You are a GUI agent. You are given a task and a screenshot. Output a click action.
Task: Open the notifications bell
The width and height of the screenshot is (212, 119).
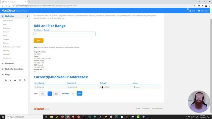point(199,11)
